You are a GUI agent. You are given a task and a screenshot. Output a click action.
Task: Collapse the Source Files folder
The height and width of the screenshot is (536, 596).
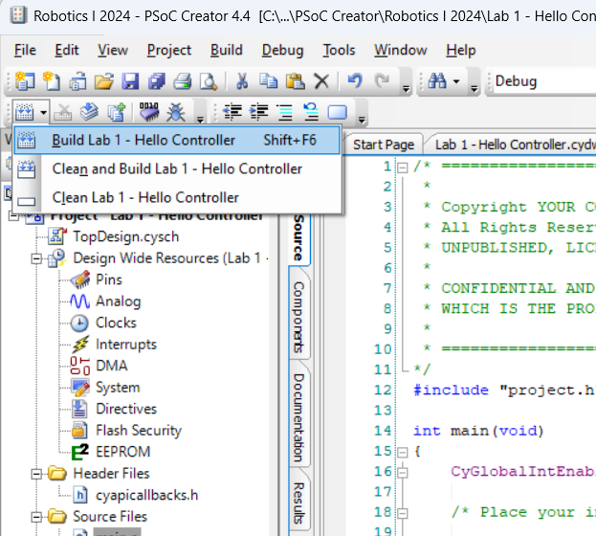coord(36,517)
